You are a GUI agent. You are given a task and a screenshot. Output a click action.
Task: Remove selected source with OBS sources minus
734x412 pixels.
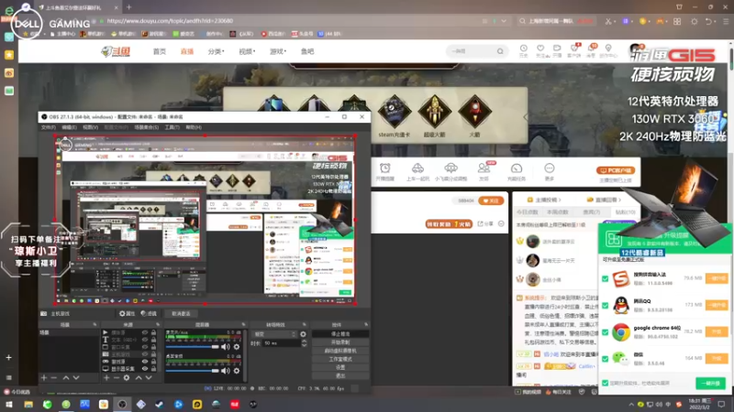coord(117,377)
